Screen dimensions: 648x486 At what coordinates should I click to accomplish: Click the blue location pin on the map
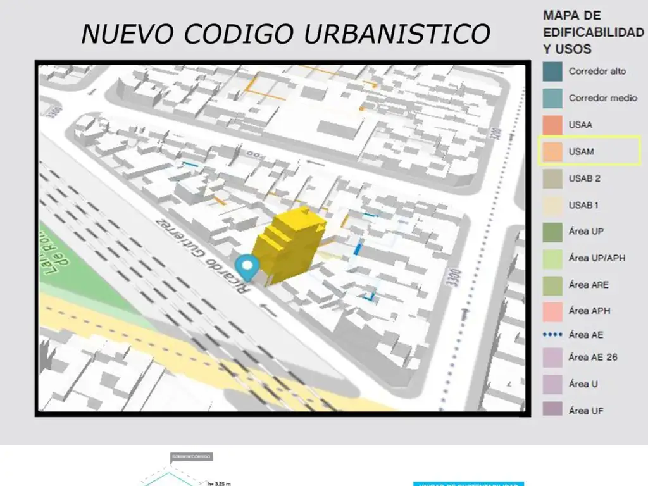pos(247,266)
